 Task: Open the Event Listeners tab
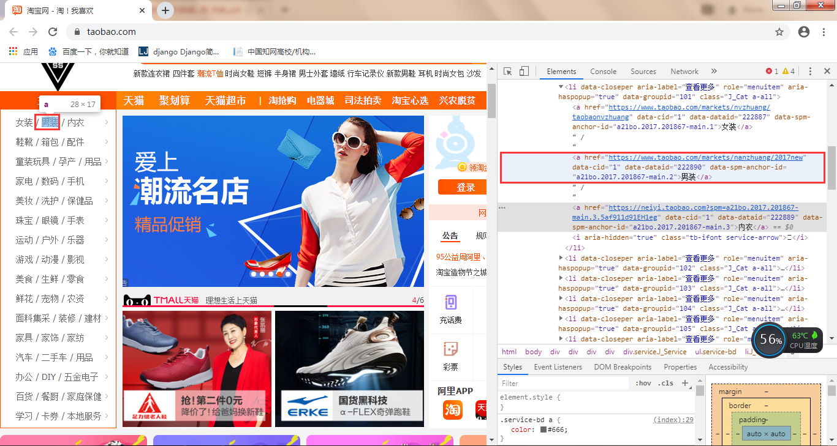pyautogui.click(x=558, y=367)
